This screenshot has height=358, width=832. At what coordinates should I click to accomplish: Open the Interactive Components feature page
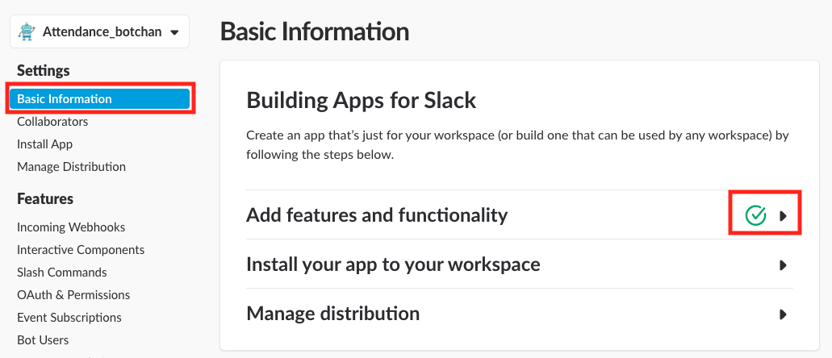coord(81,250)
